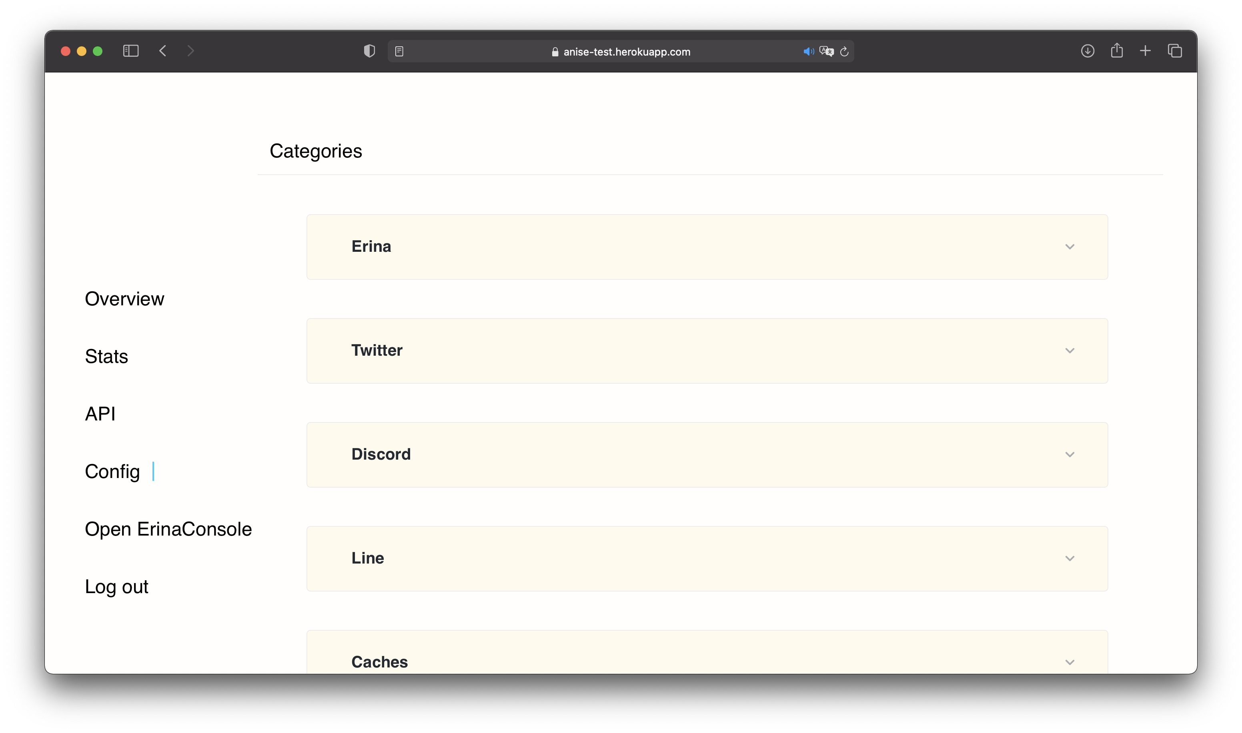Select the Config menu item
Image resolution: width=1242 pixels, height=733 pixels.
point(112,472)
